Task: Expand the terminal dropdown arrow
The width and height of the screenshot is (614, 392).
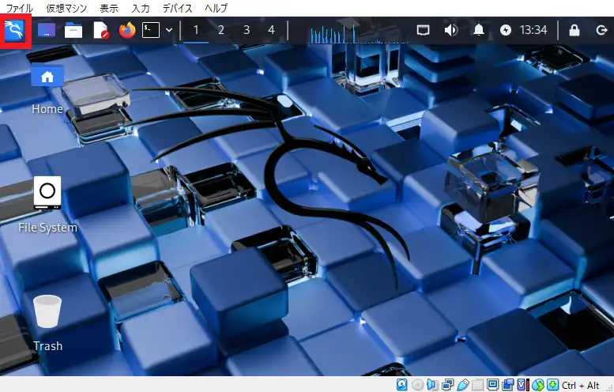Action: point(169,30)
